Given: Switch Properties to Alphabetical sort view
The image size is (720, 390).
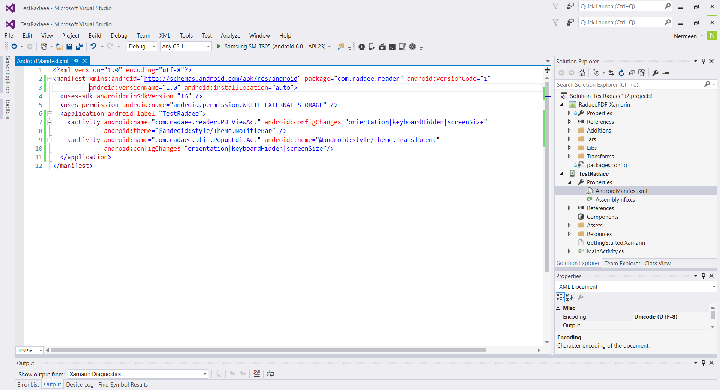Looking at the screenshot, I should click(x=569, y=297).
